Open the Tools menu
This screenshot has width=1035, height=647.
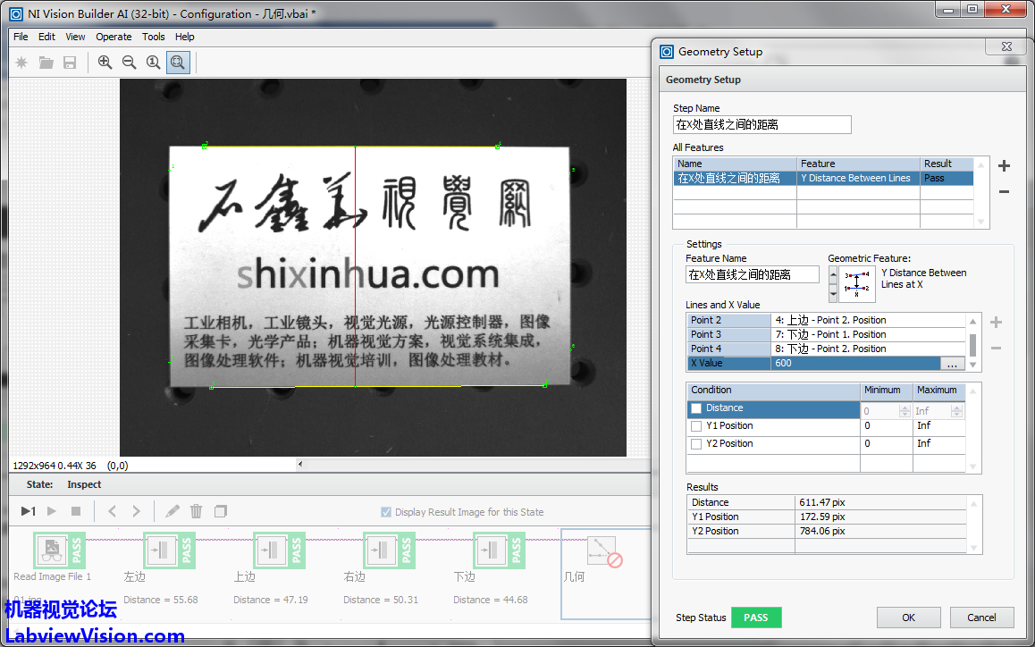pos(154,37)
